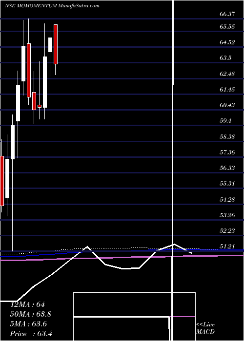Image resolution: width=244 pixels, height=341 pixels.
Task: Click the 61.45 price axis label
Action: pos(227,89)
